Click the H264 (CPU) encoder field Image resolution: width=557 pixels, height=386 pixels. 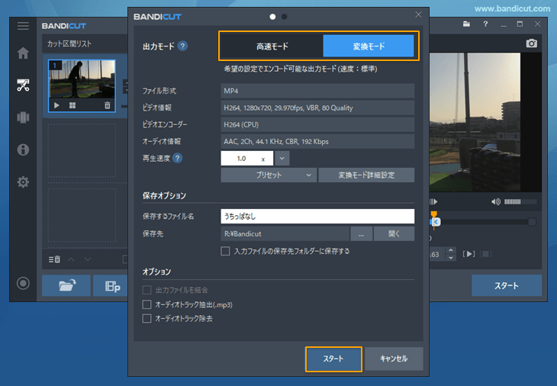317,124
